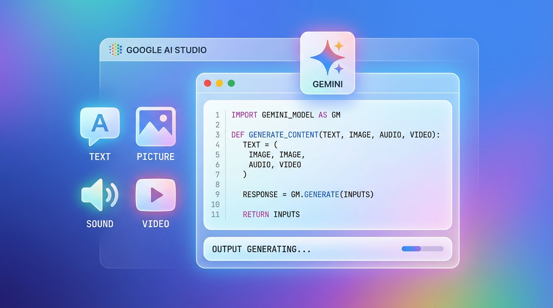Select the PICTURE label text
Screen dimensions: 553x308
[156, 157]
